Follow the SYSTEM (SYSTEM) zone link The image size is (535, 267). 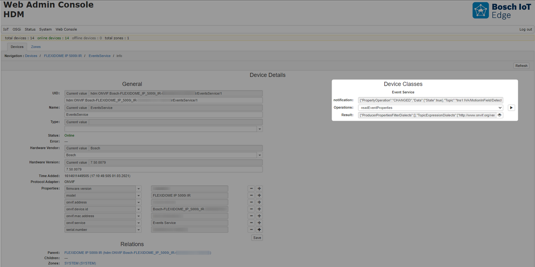pos(80,263)
